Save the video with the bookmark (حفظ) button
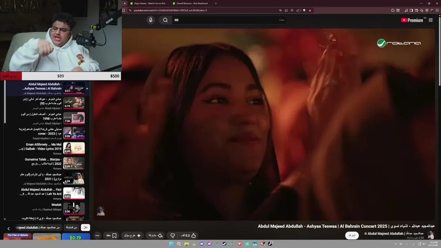The image size is (441, 248). pyautogui.click(x=111, y=236)
